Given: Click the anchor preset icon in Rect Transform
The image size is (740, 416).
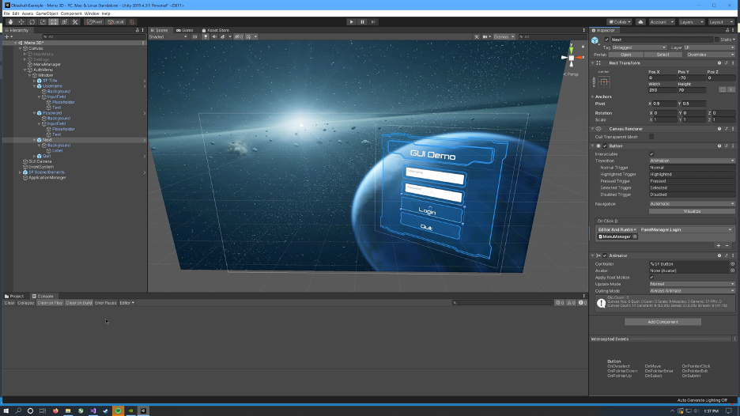Looking at the screenshot, I should [x=604, y=82].
